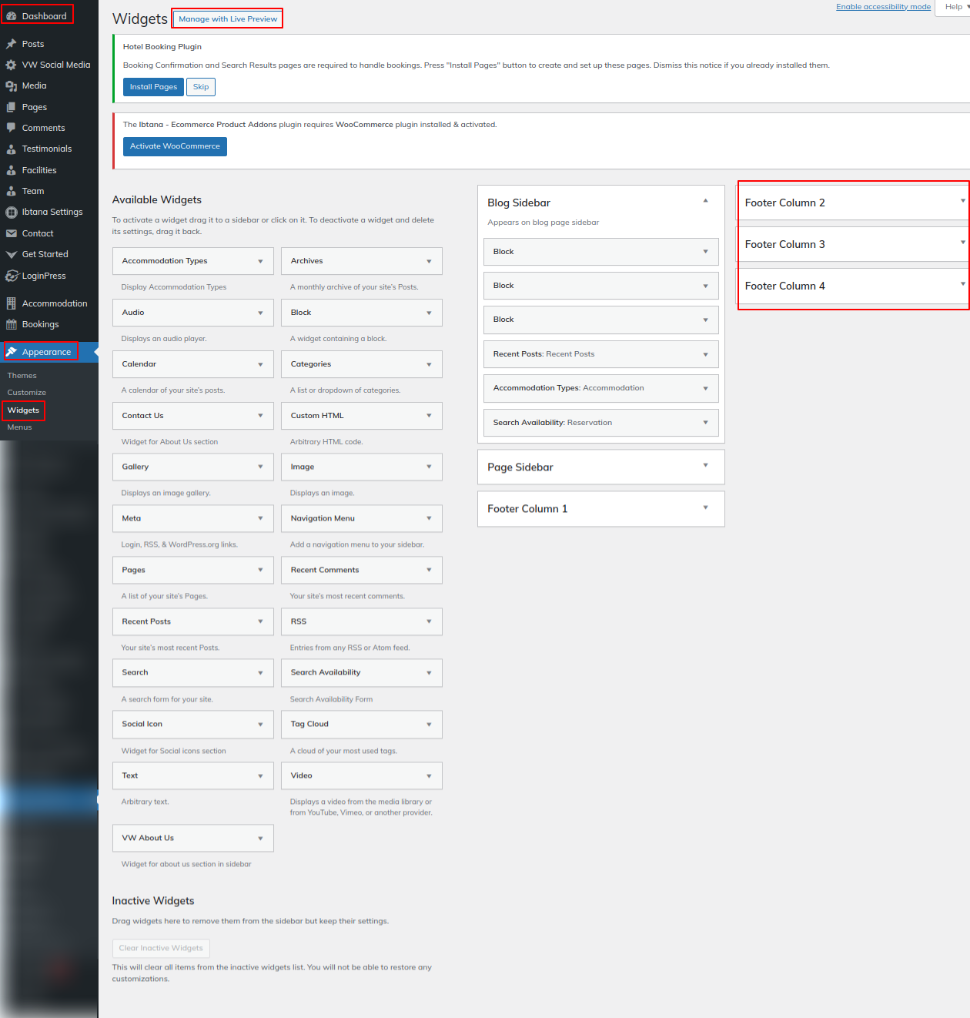Click the Contact envelope icon

coord(12,233)
